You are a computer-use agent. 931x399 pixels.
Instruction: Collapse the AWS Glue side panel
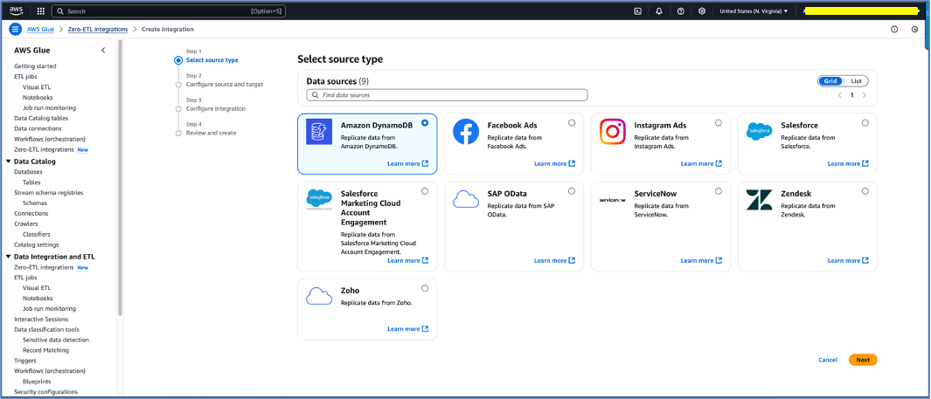[x=103, y=51]
